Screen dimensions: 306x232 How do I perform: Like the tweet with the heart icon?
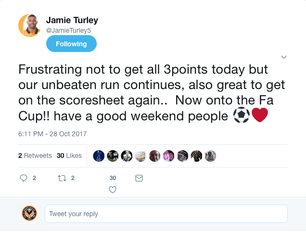coord(113,190)
